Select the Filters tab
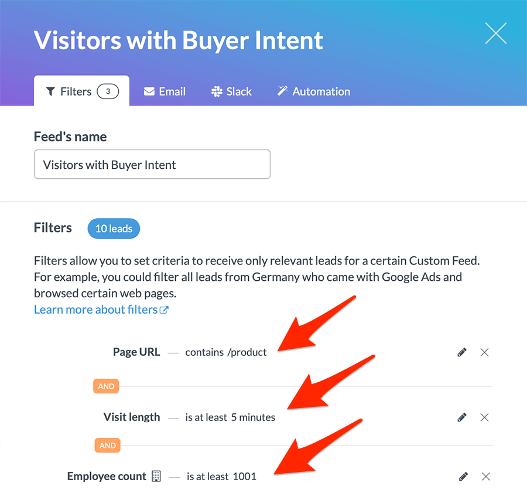The image size is (527, 503). [81, 91]
